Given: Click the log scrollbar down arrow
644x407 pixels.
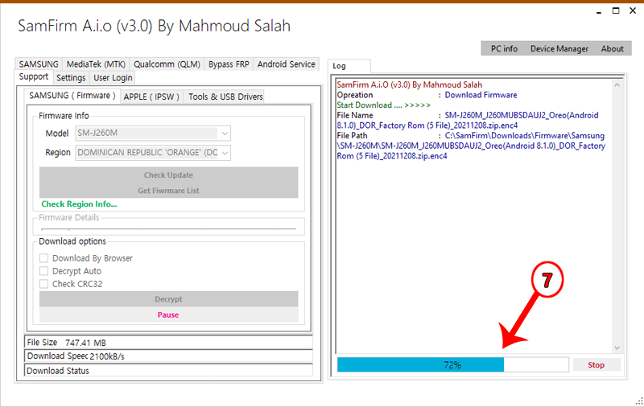Looking at the screenshot, I should (x=617, y=348).
